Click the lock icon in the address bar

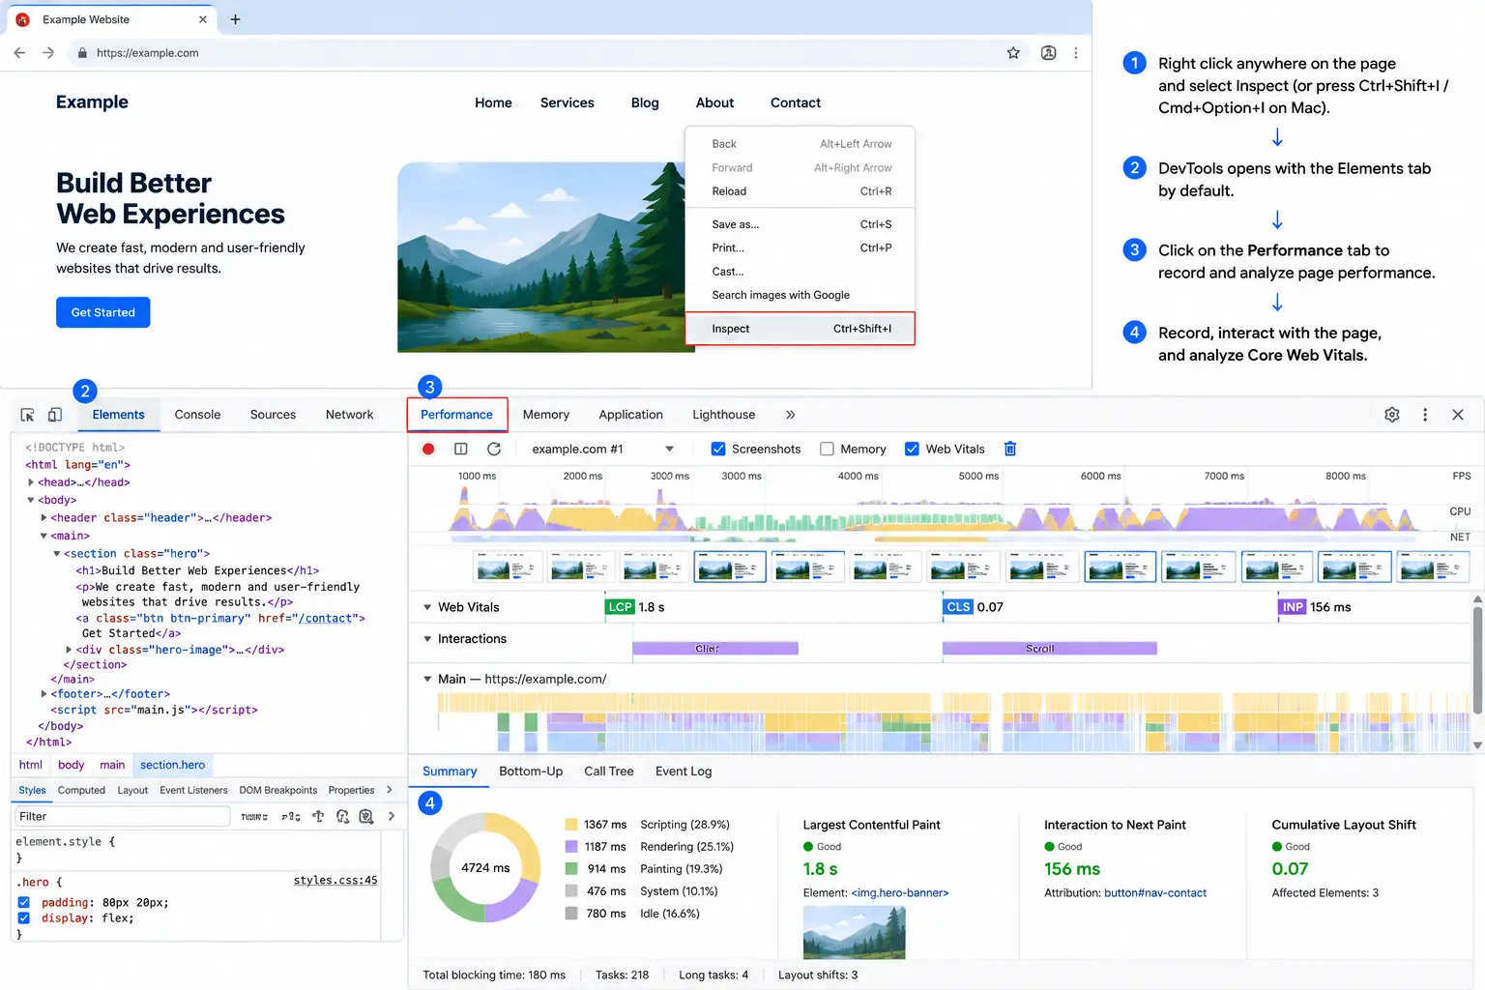[x=82, y=53]
